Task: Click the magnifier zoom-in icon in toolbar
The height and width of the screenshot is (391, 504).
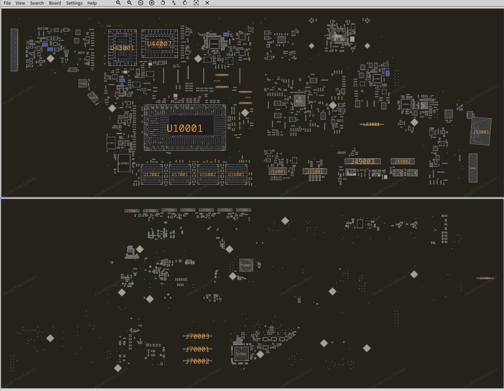Action: (129, 3)
